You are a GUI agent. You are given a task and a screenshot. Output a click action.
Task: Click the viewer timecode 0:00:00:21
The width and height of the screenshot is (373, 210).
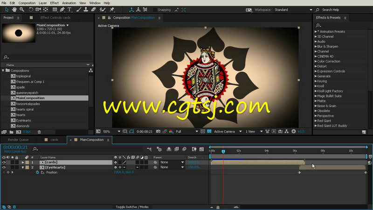tap(145, 132)
